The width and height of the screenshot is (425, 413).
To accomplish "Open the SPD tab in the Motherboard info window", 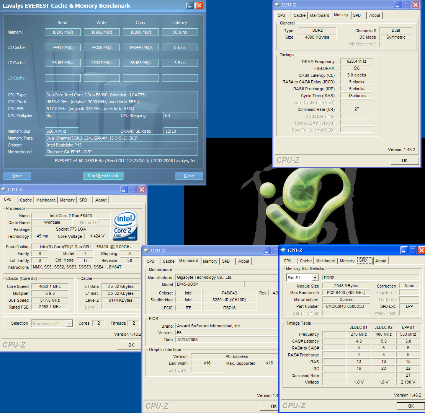I will tap(226, 261).
